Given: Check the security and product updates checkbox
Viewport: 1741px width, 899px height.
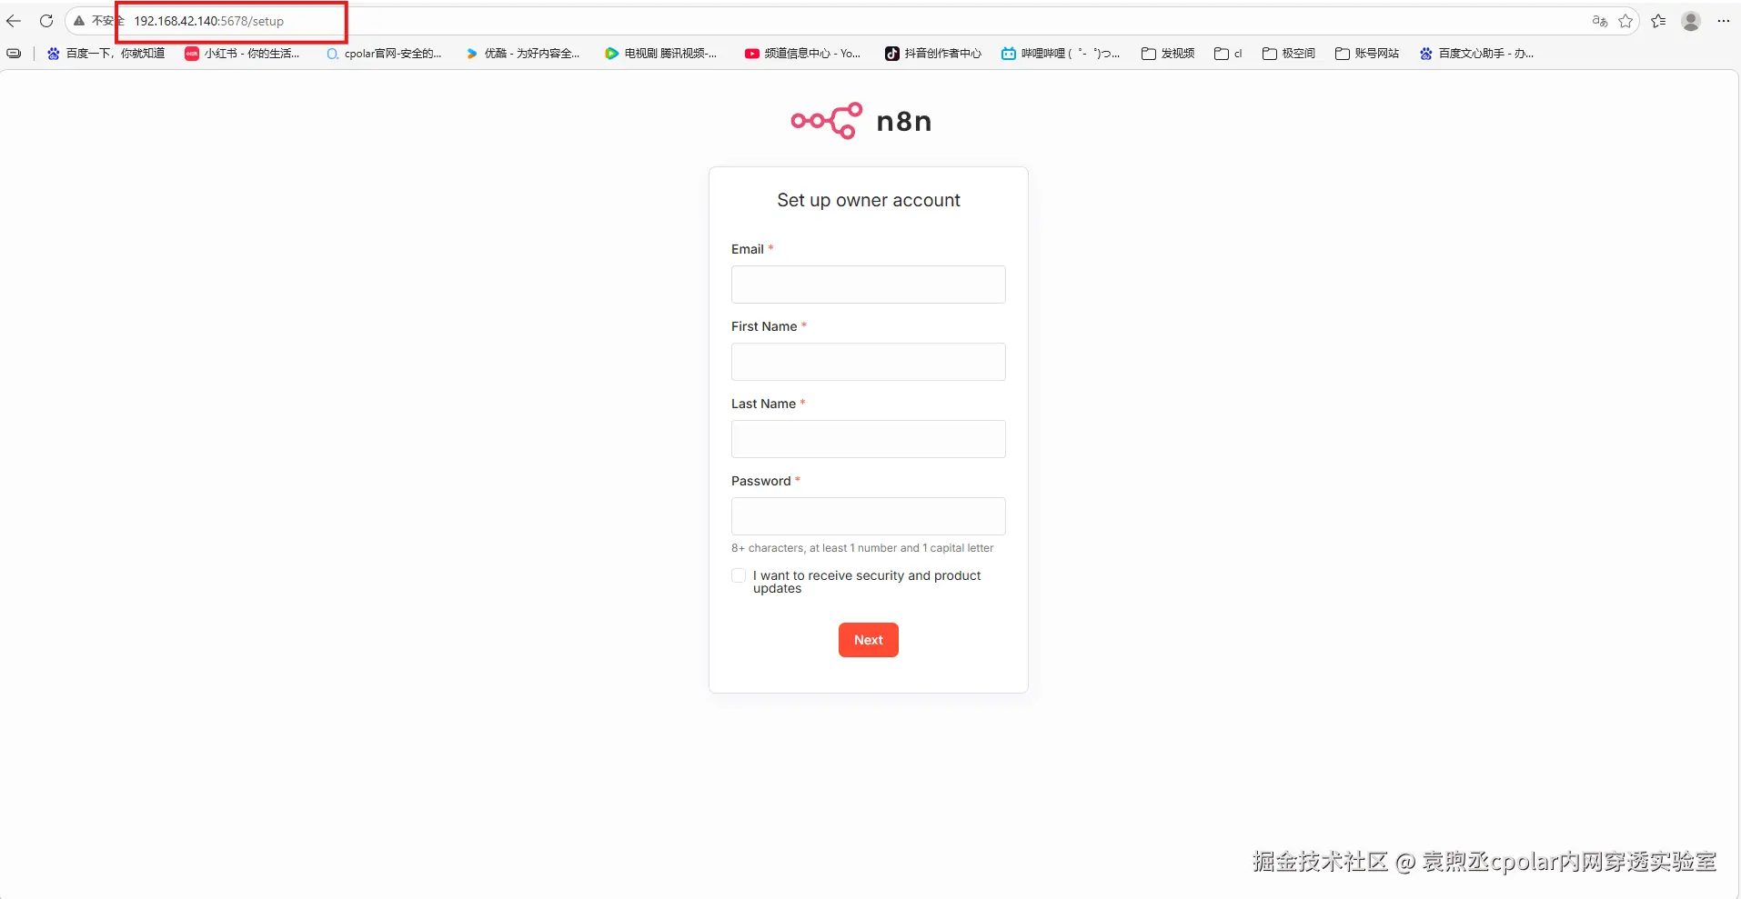Looking at the screenshot, I should (x=739, y=575).
